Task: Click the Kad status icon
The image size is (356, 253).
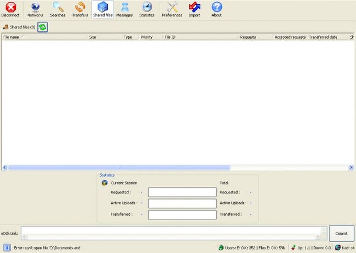Action: [338, 248]
